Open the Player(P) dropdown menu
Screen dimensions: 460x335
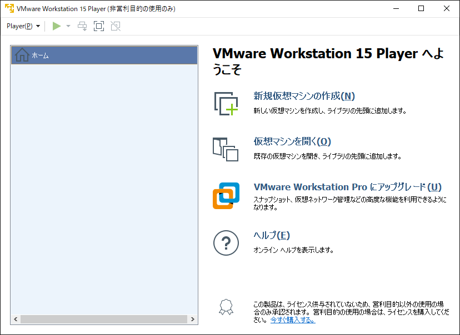click(23, 26)
